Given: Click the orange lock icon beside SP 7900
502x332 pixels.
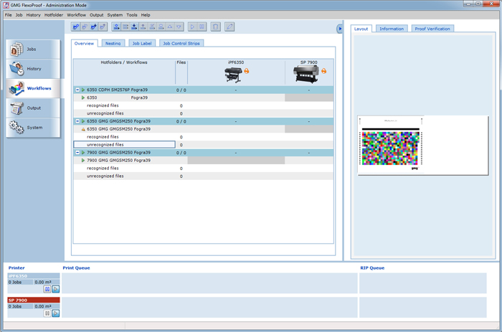Looking at the screenshot, I should pos(324,71).
